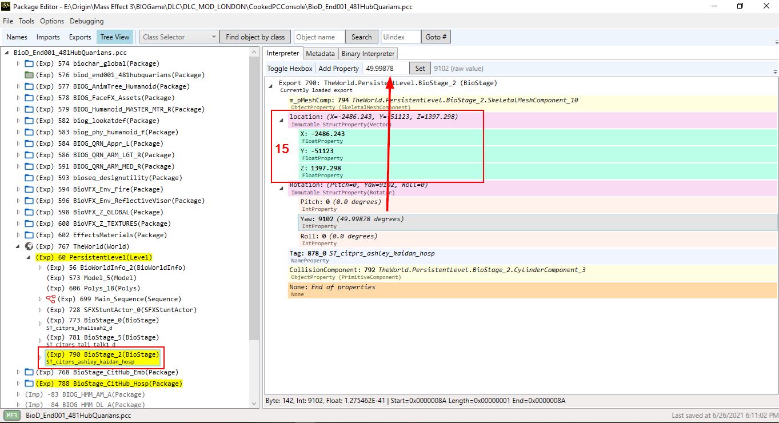
Task: Open the Class Selector dropdown
Action: click(179, 37)
